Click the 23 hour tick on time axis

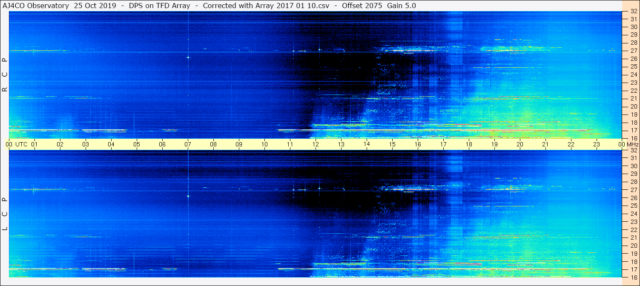tap(597, 144)
